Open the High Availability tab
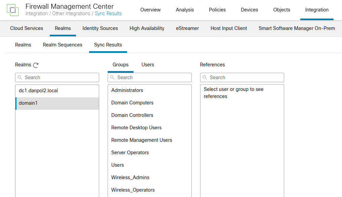This screenshot has height=197, width=342. (x=147, y=28)
